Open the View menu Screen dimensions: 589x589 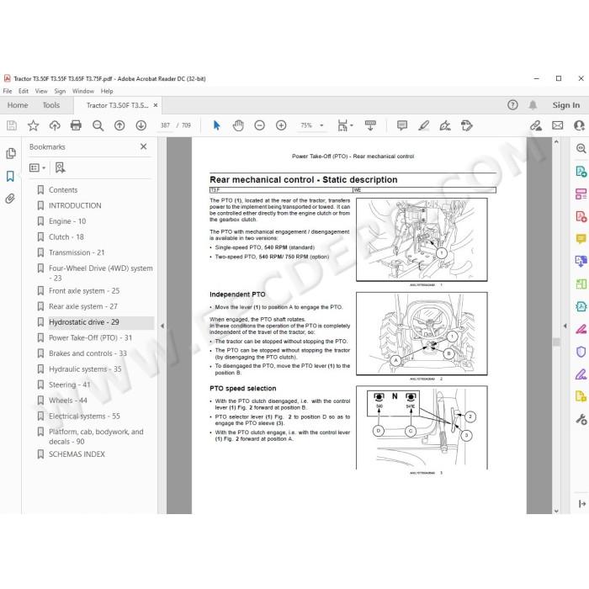coord(41,91)
